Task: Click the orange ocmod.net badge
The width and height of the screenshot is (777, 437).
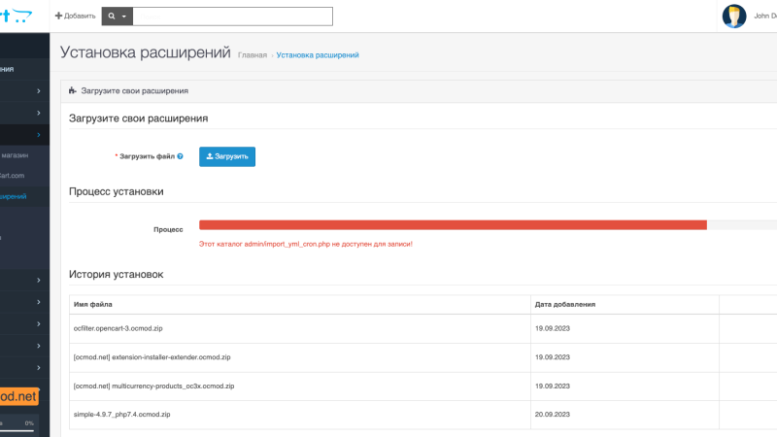Action: (x=18, y=396)
